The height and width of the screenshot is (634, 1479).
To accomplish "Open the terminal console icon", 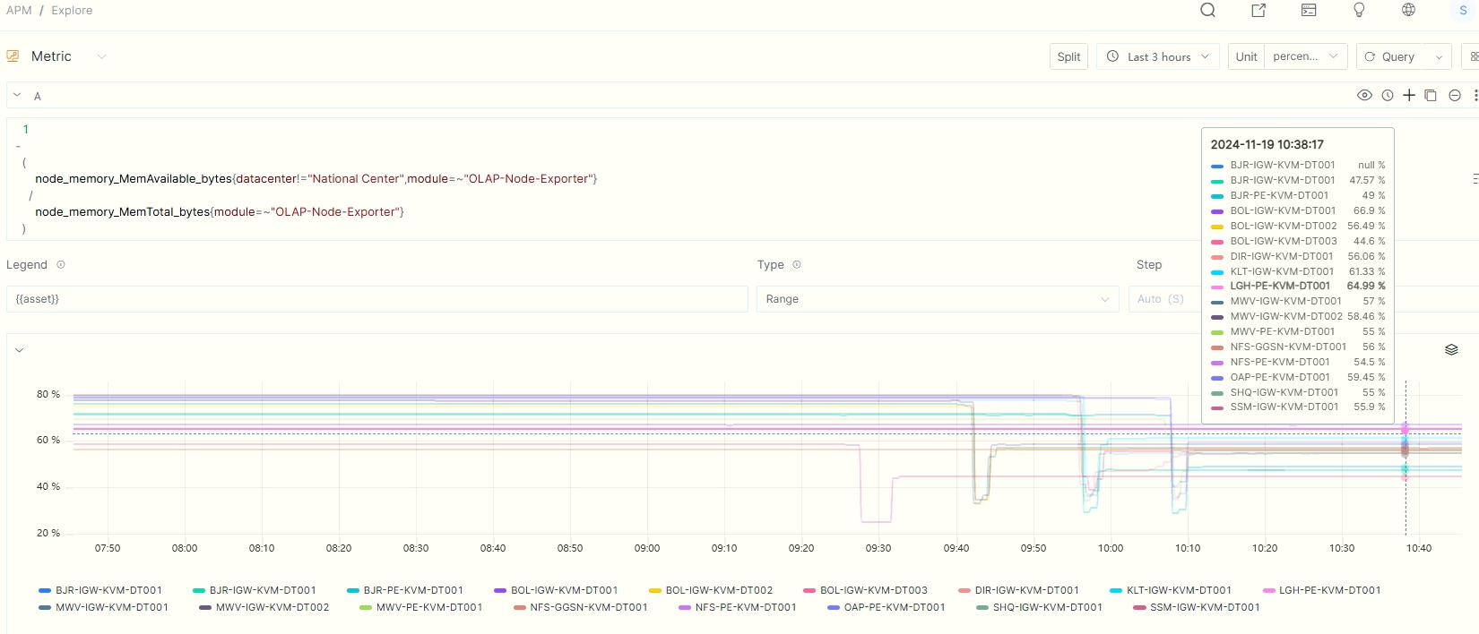I will click(1309, 11).
